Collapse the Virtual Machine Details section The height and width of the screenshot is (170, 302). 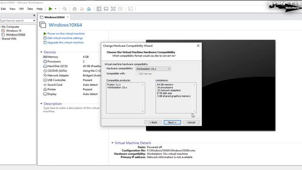click(112, 143)
